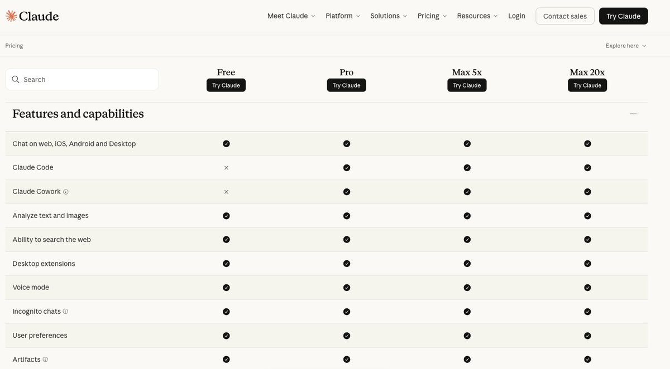
Task: Click Try Claude under the Max 20x plan
Action: tap(587, 85)
